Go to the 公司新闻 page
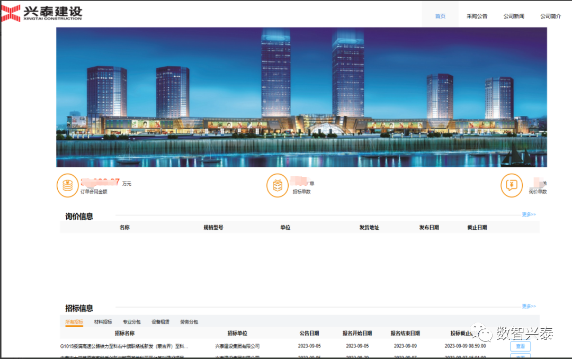 click(x=514, y=16)
